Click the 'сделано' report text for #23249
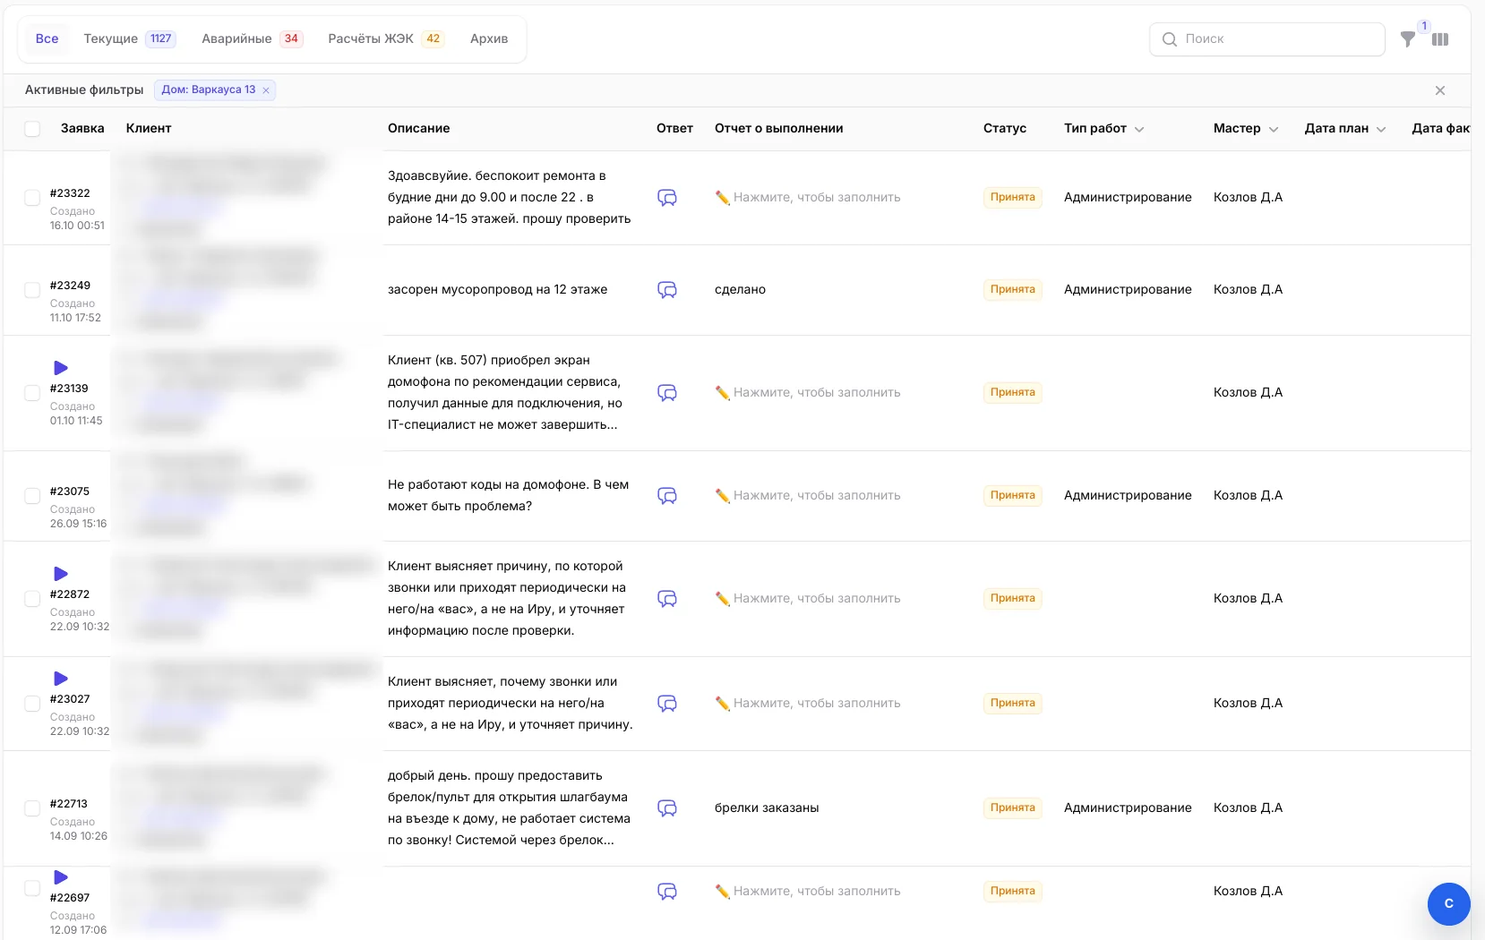 click(740, 290)
